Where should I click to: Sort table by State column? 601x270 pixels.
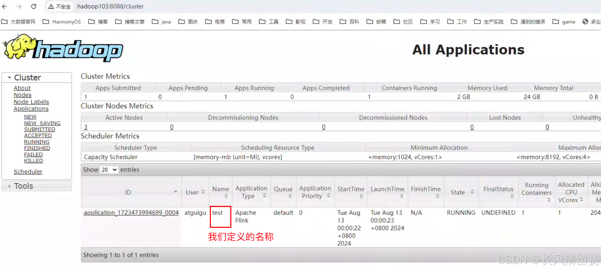(461, 192)
